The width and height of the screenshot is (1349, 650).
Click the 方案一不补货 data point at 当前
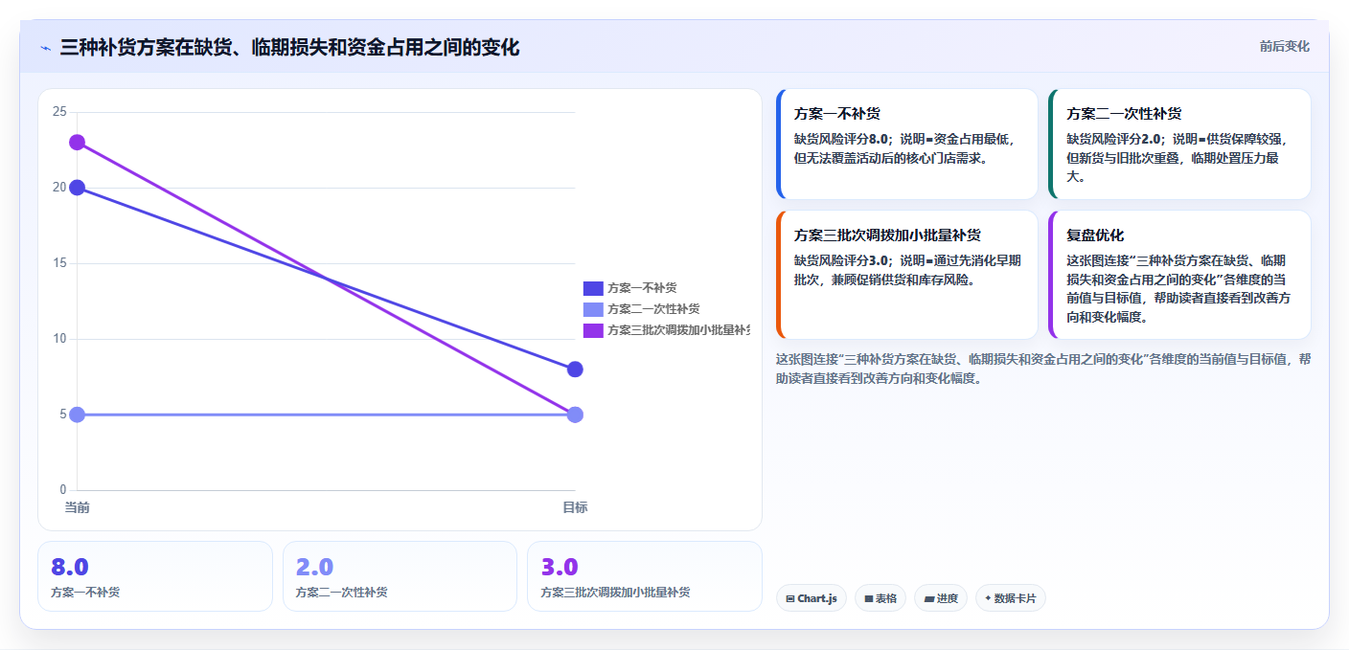click(x=78, y=188)
